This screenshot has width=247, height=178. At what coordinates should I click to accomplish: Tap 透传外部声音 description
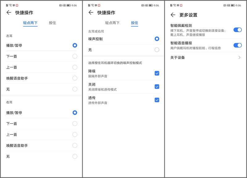[x=98, y=103]
